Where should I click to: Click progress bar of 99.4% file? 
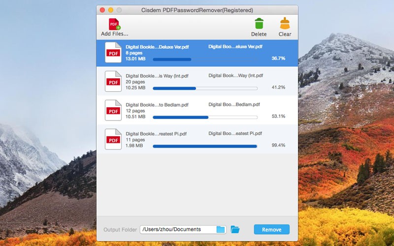[205, 146]
